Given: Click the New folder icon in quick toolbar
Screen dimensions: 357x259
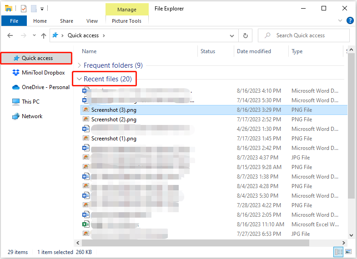Looking at the screenshot, I should point(34,9).
